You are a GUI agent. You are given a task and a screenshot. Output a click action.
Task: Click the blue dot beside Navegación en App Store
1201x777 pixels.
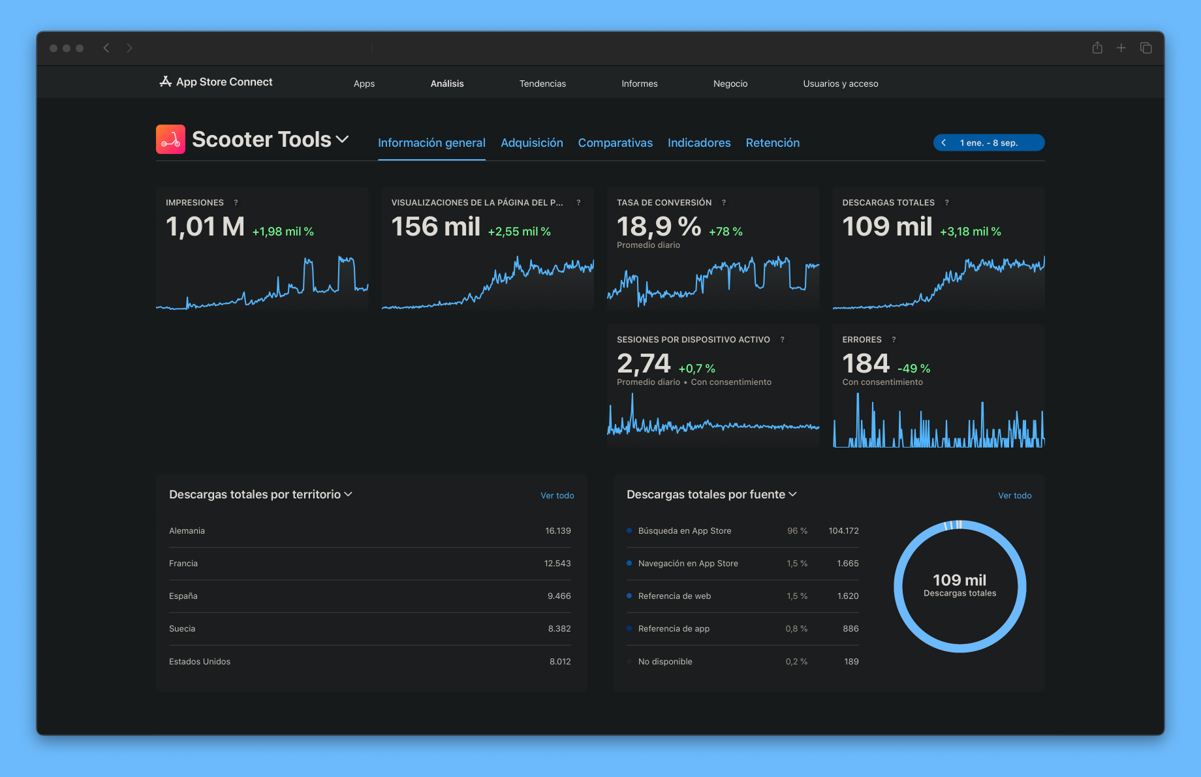pyautogui.click(x=629, y=563)
